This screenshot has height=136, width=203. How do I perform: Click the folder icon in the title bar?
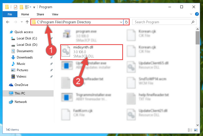pyautogui.click(x=7, y=7)
